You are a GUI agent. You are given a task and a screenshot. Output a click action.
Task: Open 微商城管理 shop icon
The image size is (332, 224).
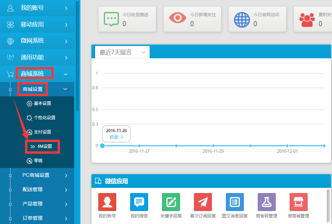(298, 202)
